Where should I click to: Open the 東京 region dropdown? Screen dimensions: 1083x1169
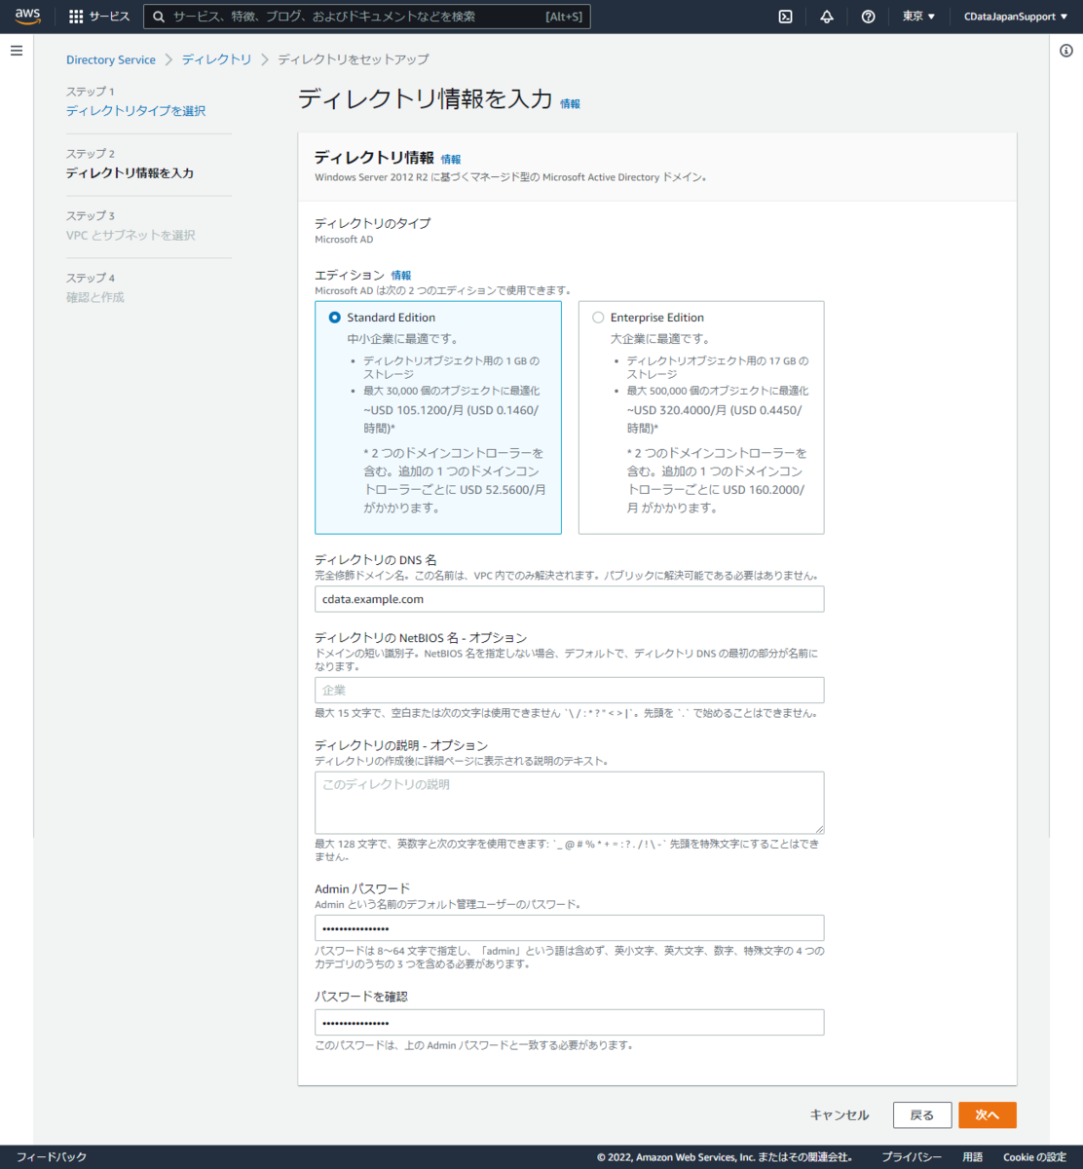tap(918, 17)
